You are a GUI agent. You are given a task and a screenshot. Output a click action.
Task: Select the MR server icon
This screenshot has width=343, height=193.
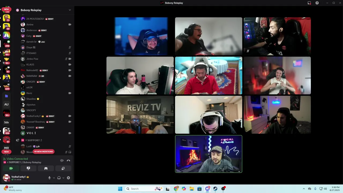pyautogui.click(x=6, y=148)
